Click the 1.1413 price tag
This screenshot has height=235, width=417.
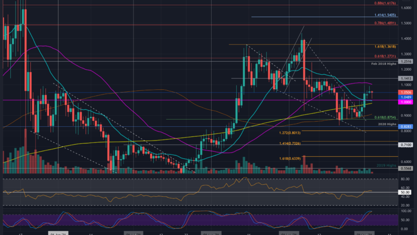pyautogui.click(x=406, y=78)
